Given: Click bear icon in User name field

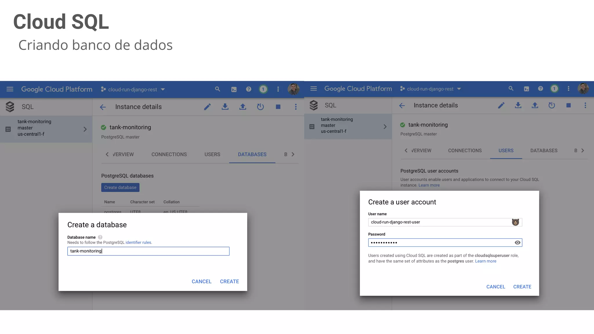Looking at the screenshot, I should 515,222.
